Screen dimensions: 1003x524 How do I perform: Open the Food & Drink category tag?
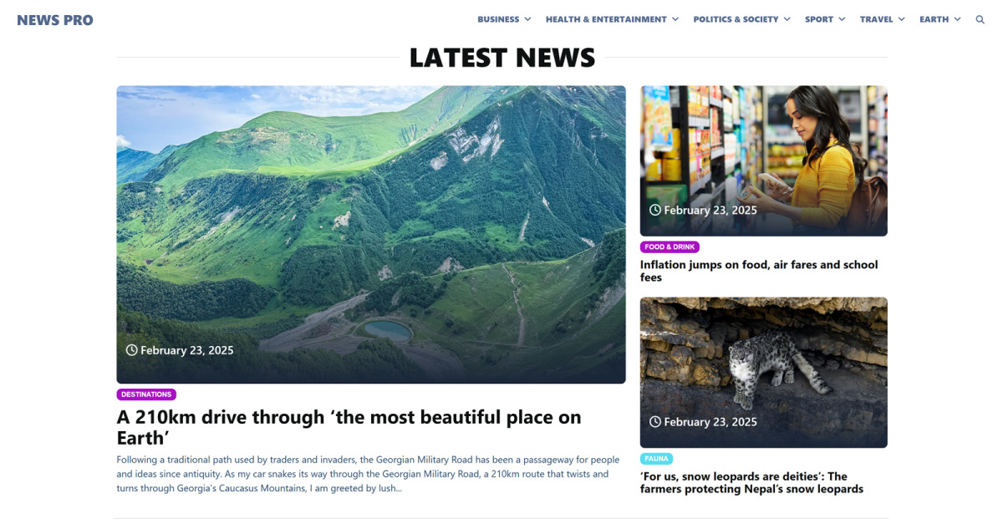[x=670, y=247]
